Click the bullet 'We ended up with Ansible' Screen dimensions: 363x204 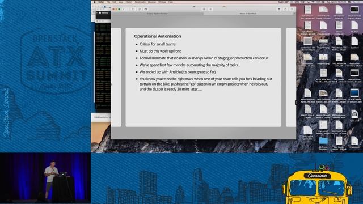(x=178, y=72)
